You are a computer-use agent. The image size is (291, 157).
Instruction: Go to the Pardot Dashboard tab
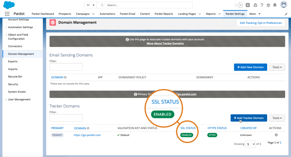point(43,14)
